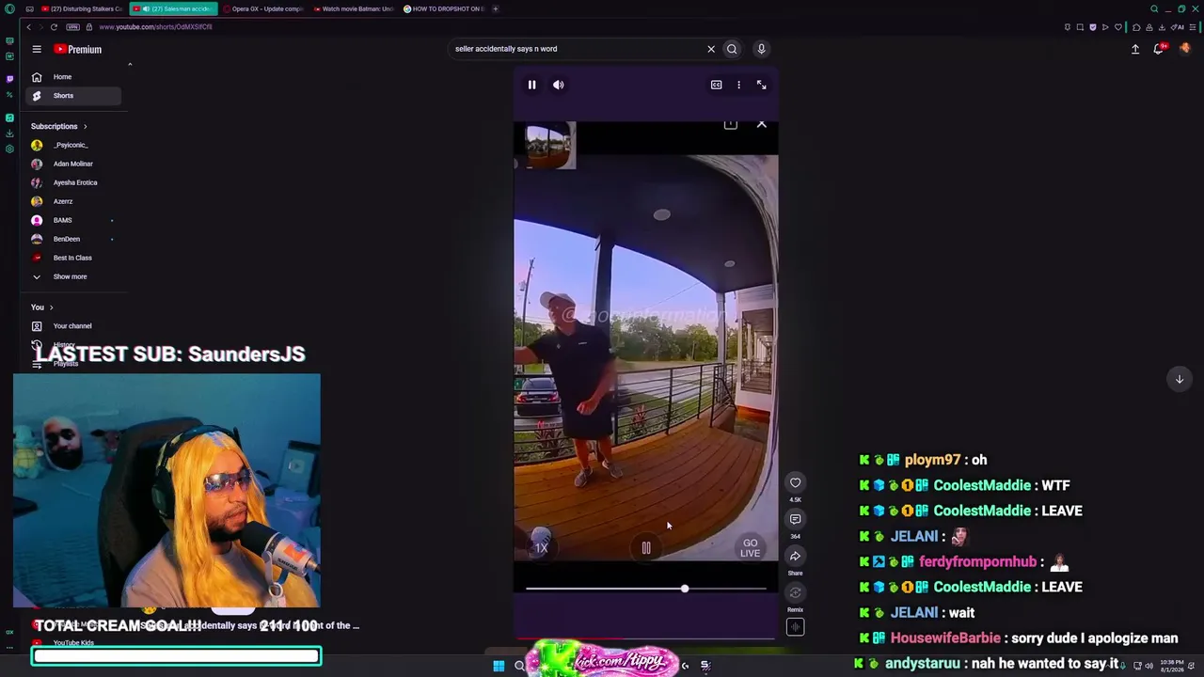1204x677 pixels.
Task: Reload the page with the refresh icon
Action: (x=54, y=27)
